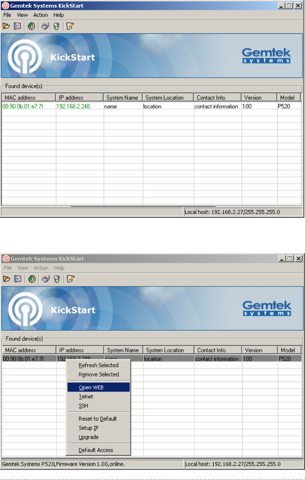Viewport: 305px width, 480px height.
Task: Click title bar app icon of grayed-out KickStart window
Action: (x=6, y=259)
